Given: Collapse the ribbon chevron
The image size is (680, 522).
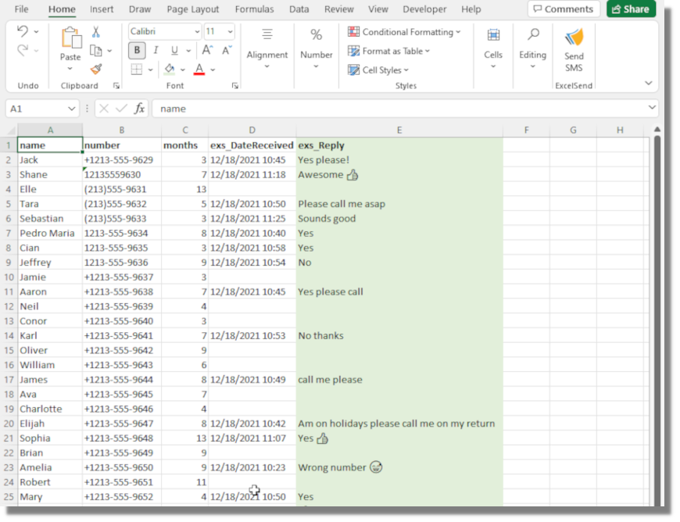Looking at the screenshot, I should pos(648,83).
